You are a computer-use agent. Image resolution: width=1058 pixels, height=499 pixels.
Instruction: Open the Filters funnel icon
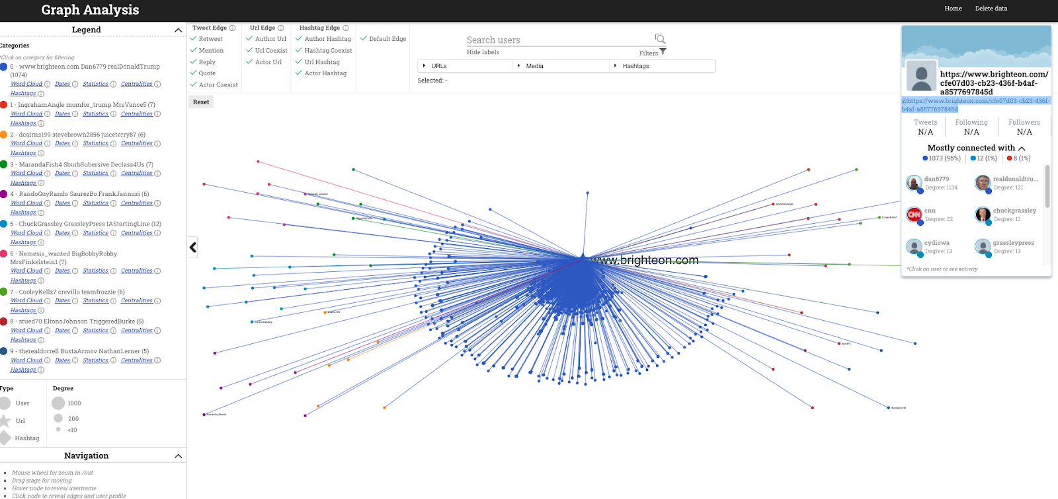[663, 52]
